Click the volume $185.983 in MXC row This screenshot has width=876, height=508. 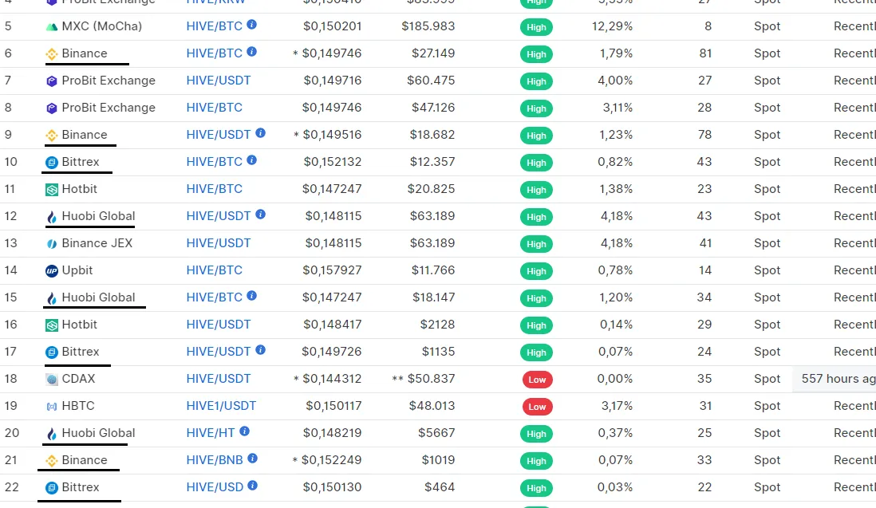pos(428,26)
